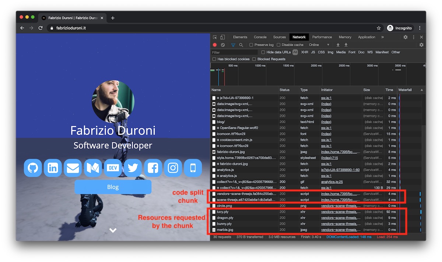The image size is (442, 262).
Task: Filter requests by XHR type
Action: tap(305, 52)
